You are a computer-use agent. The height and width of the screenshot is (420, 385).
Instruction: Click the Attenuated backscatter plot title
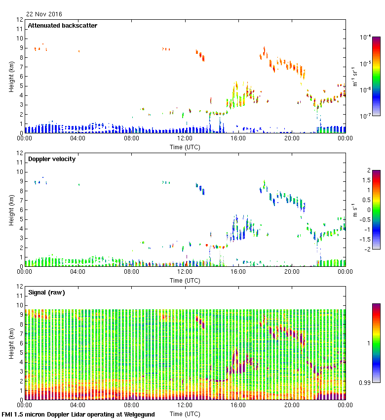tap(62, 26)
